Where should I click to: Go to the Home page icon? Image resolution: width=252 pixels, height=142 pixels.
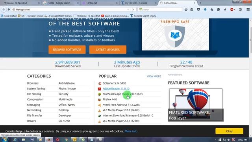pos(212,9)
